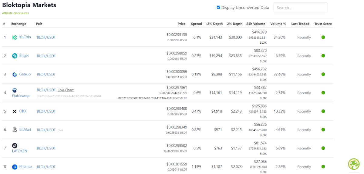Click the green trust score dot for Gate.io
The width and height of the screenshot is (364, 174).
[323, 74]
